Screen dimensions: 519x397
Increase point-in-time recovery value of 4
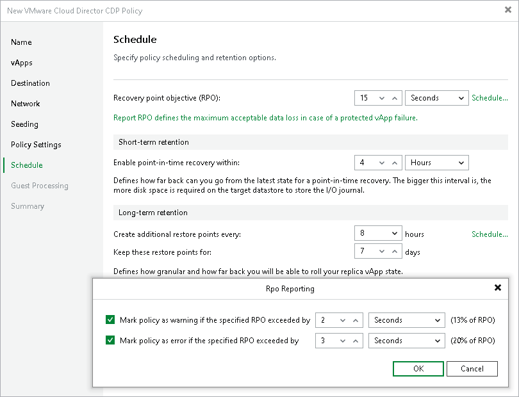point(395,163)
